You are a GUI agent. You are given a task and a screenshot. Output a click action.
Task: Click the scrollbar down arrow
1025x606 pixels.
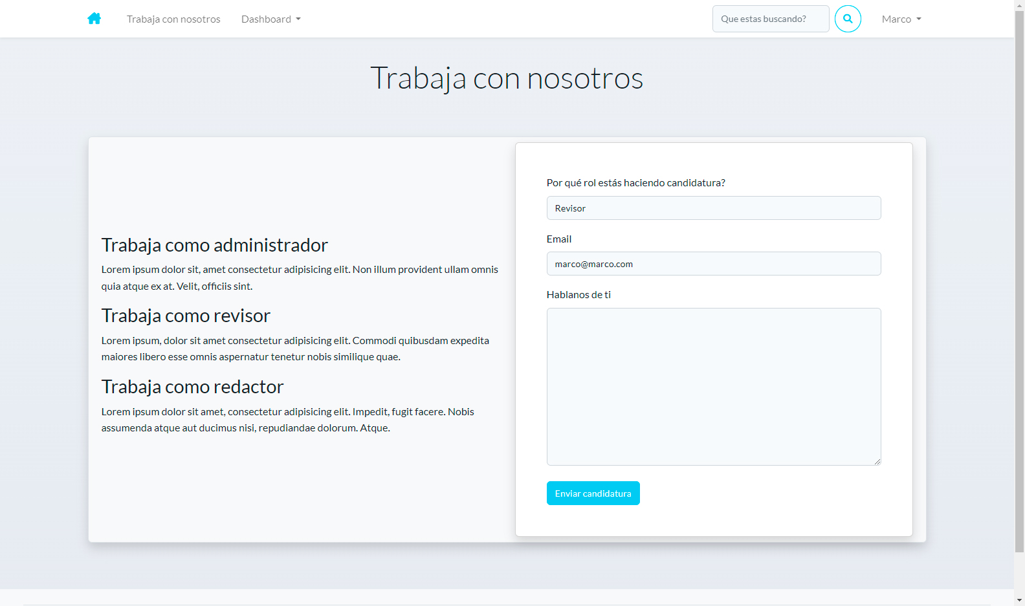pos(1019,600)
